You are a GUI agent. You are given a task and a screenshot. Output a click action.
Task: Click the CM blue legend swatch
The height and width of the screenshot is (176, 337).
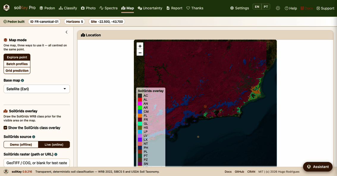coord(140,112)
